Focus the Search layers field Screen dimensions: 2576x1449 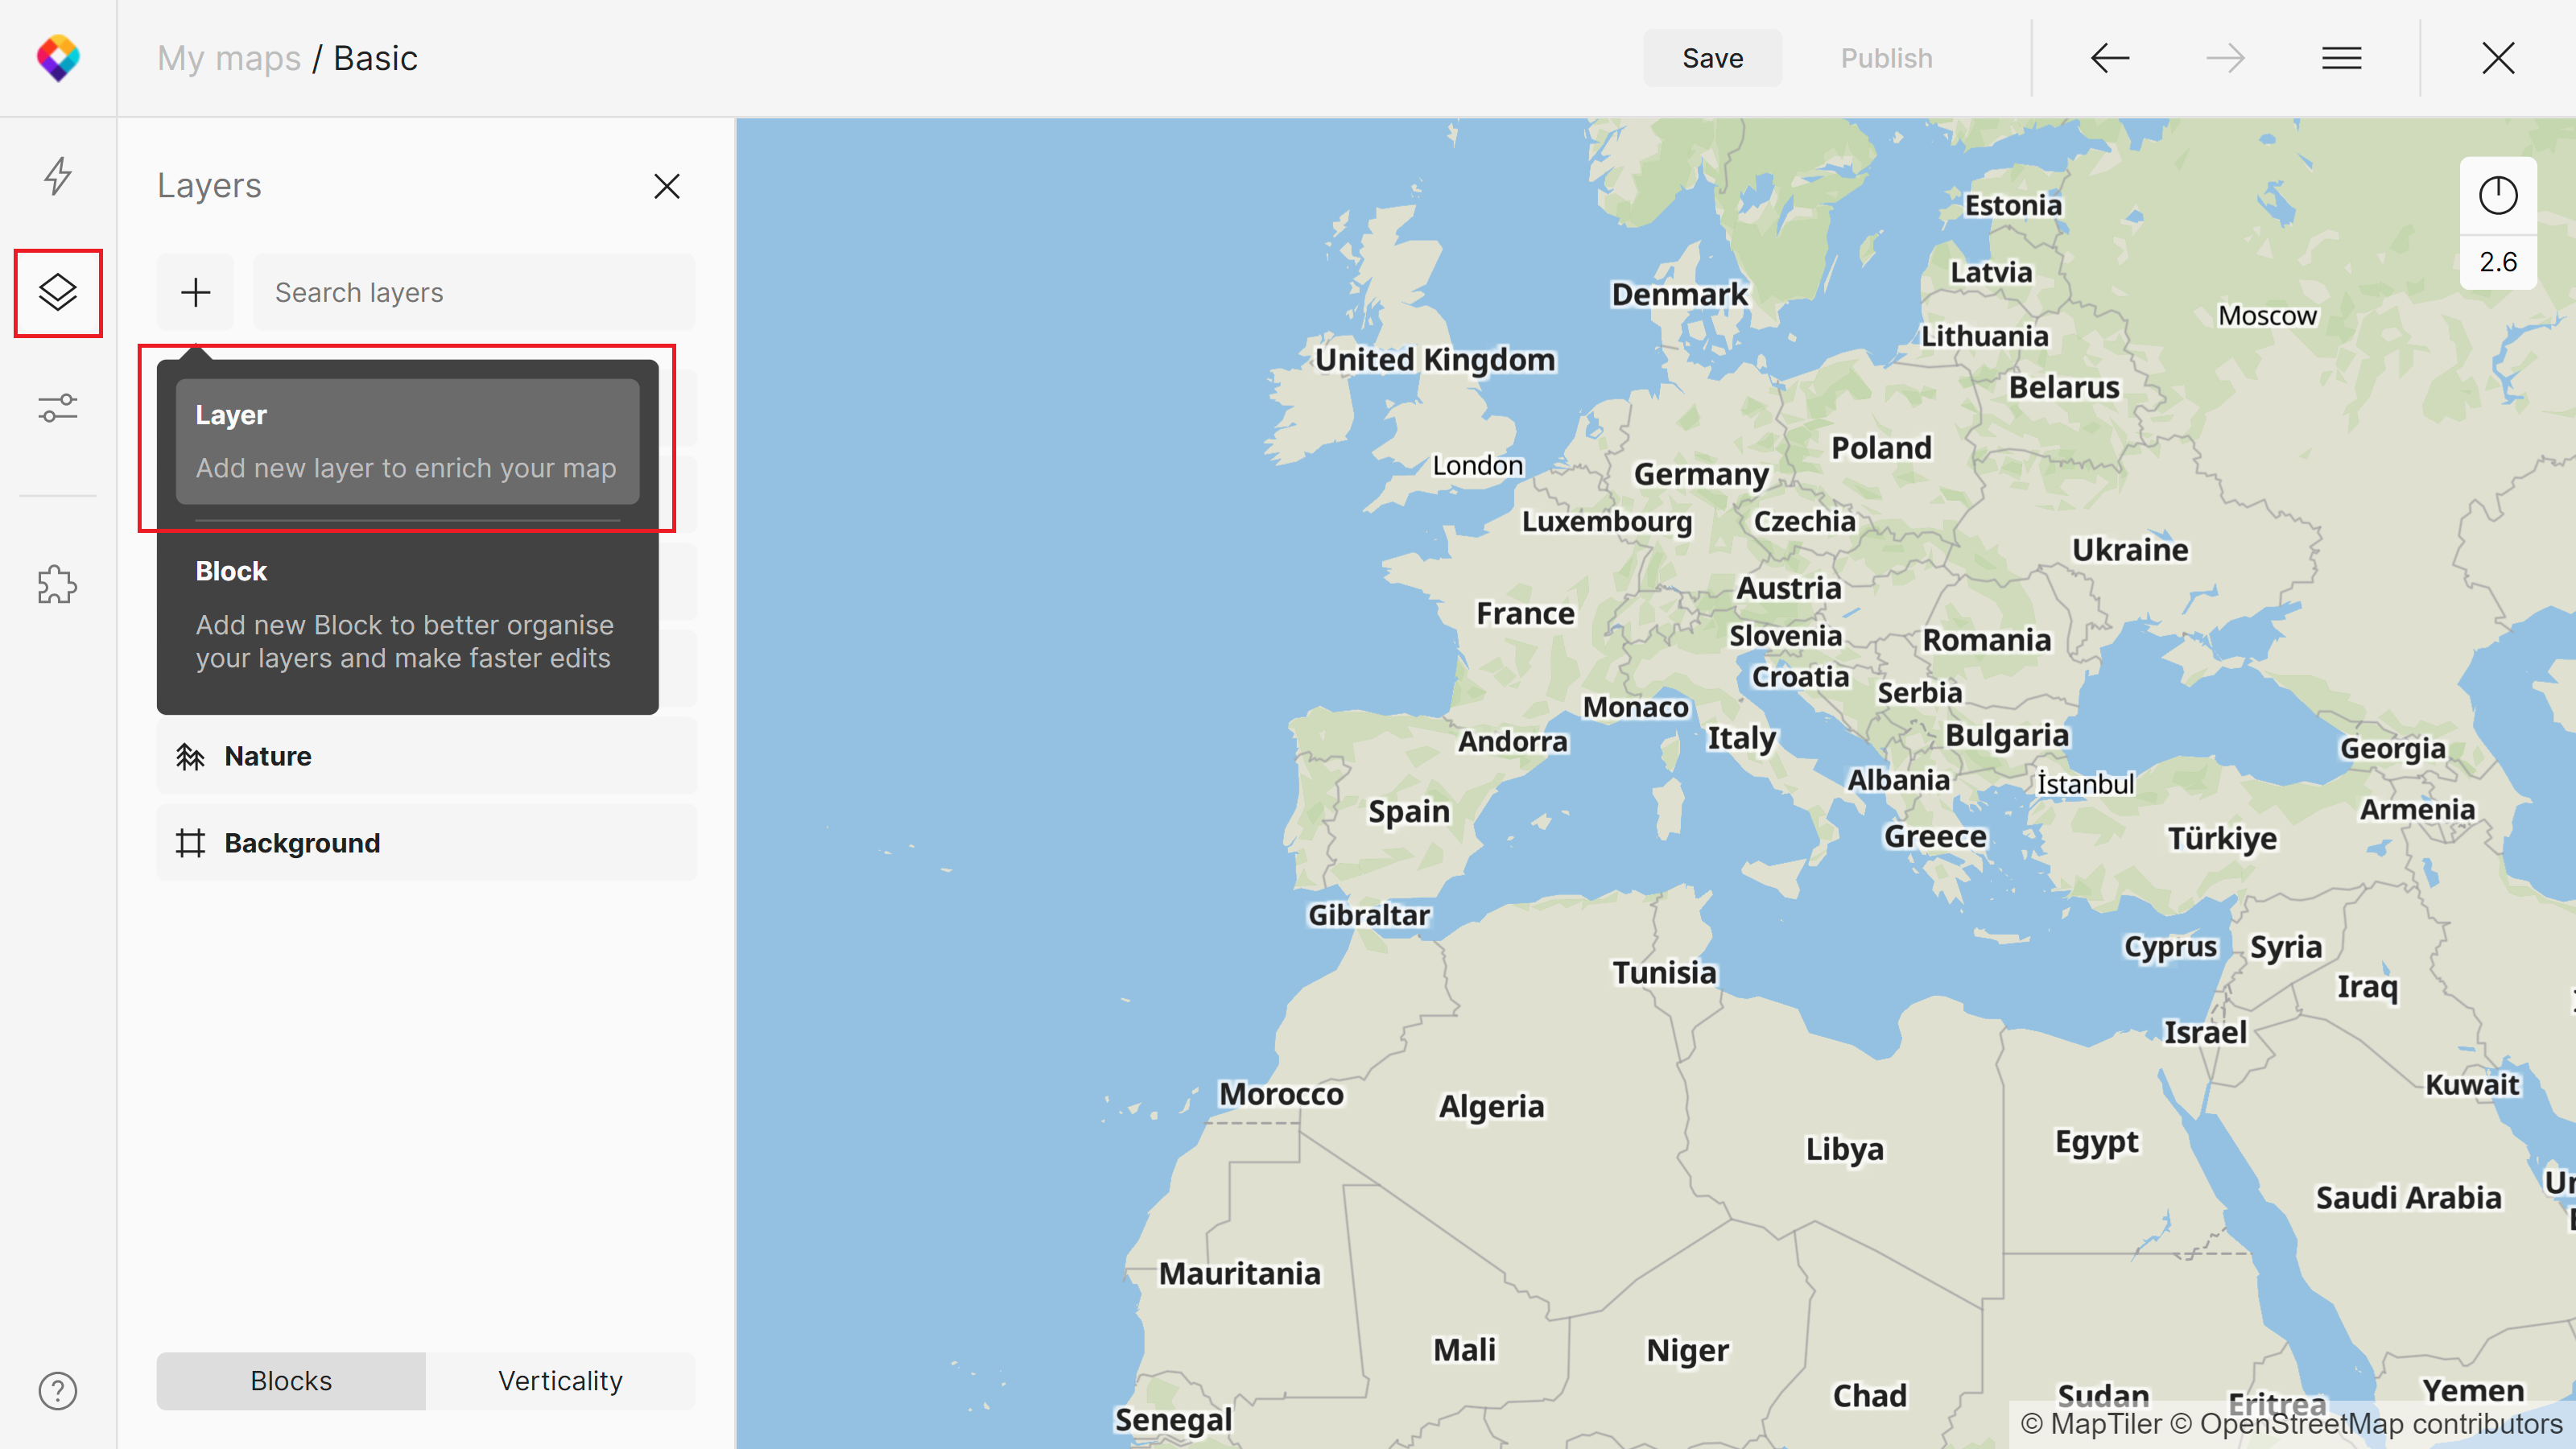[x=474, y=292]
